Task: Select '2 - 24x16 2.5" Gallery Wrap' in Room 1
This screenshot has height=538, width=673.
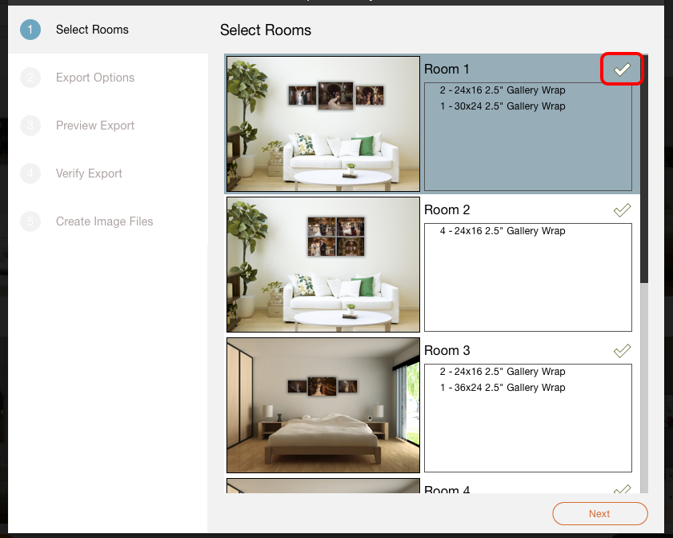Action: tap(503, 90)
